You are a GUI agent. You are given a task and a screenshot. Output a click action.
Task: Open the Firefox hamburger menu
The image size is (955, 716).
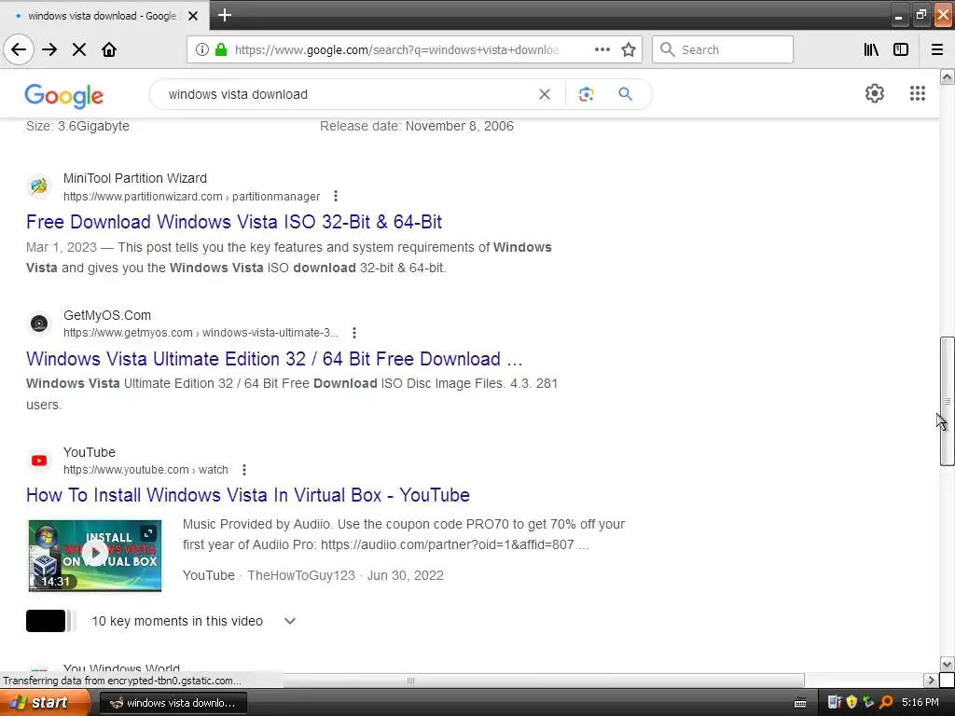pos(937,49)
